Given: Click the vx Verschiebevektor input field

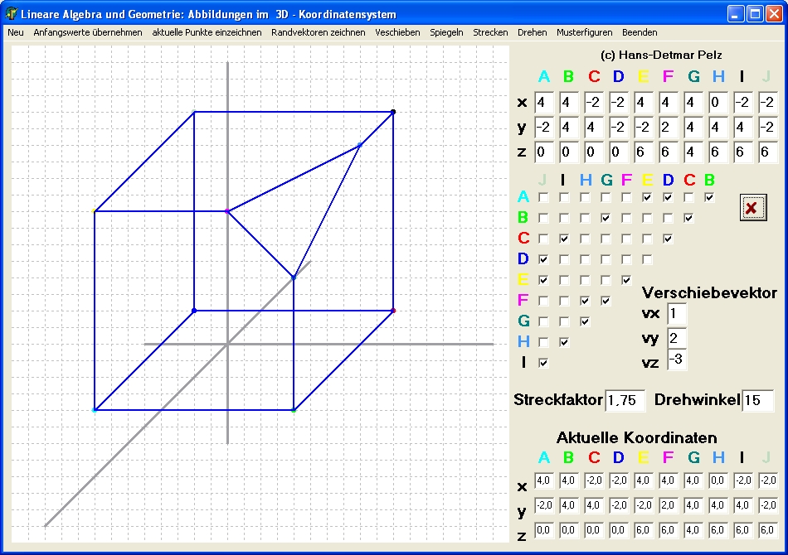Looking at the screenshot, I should (x=677, y=314).
